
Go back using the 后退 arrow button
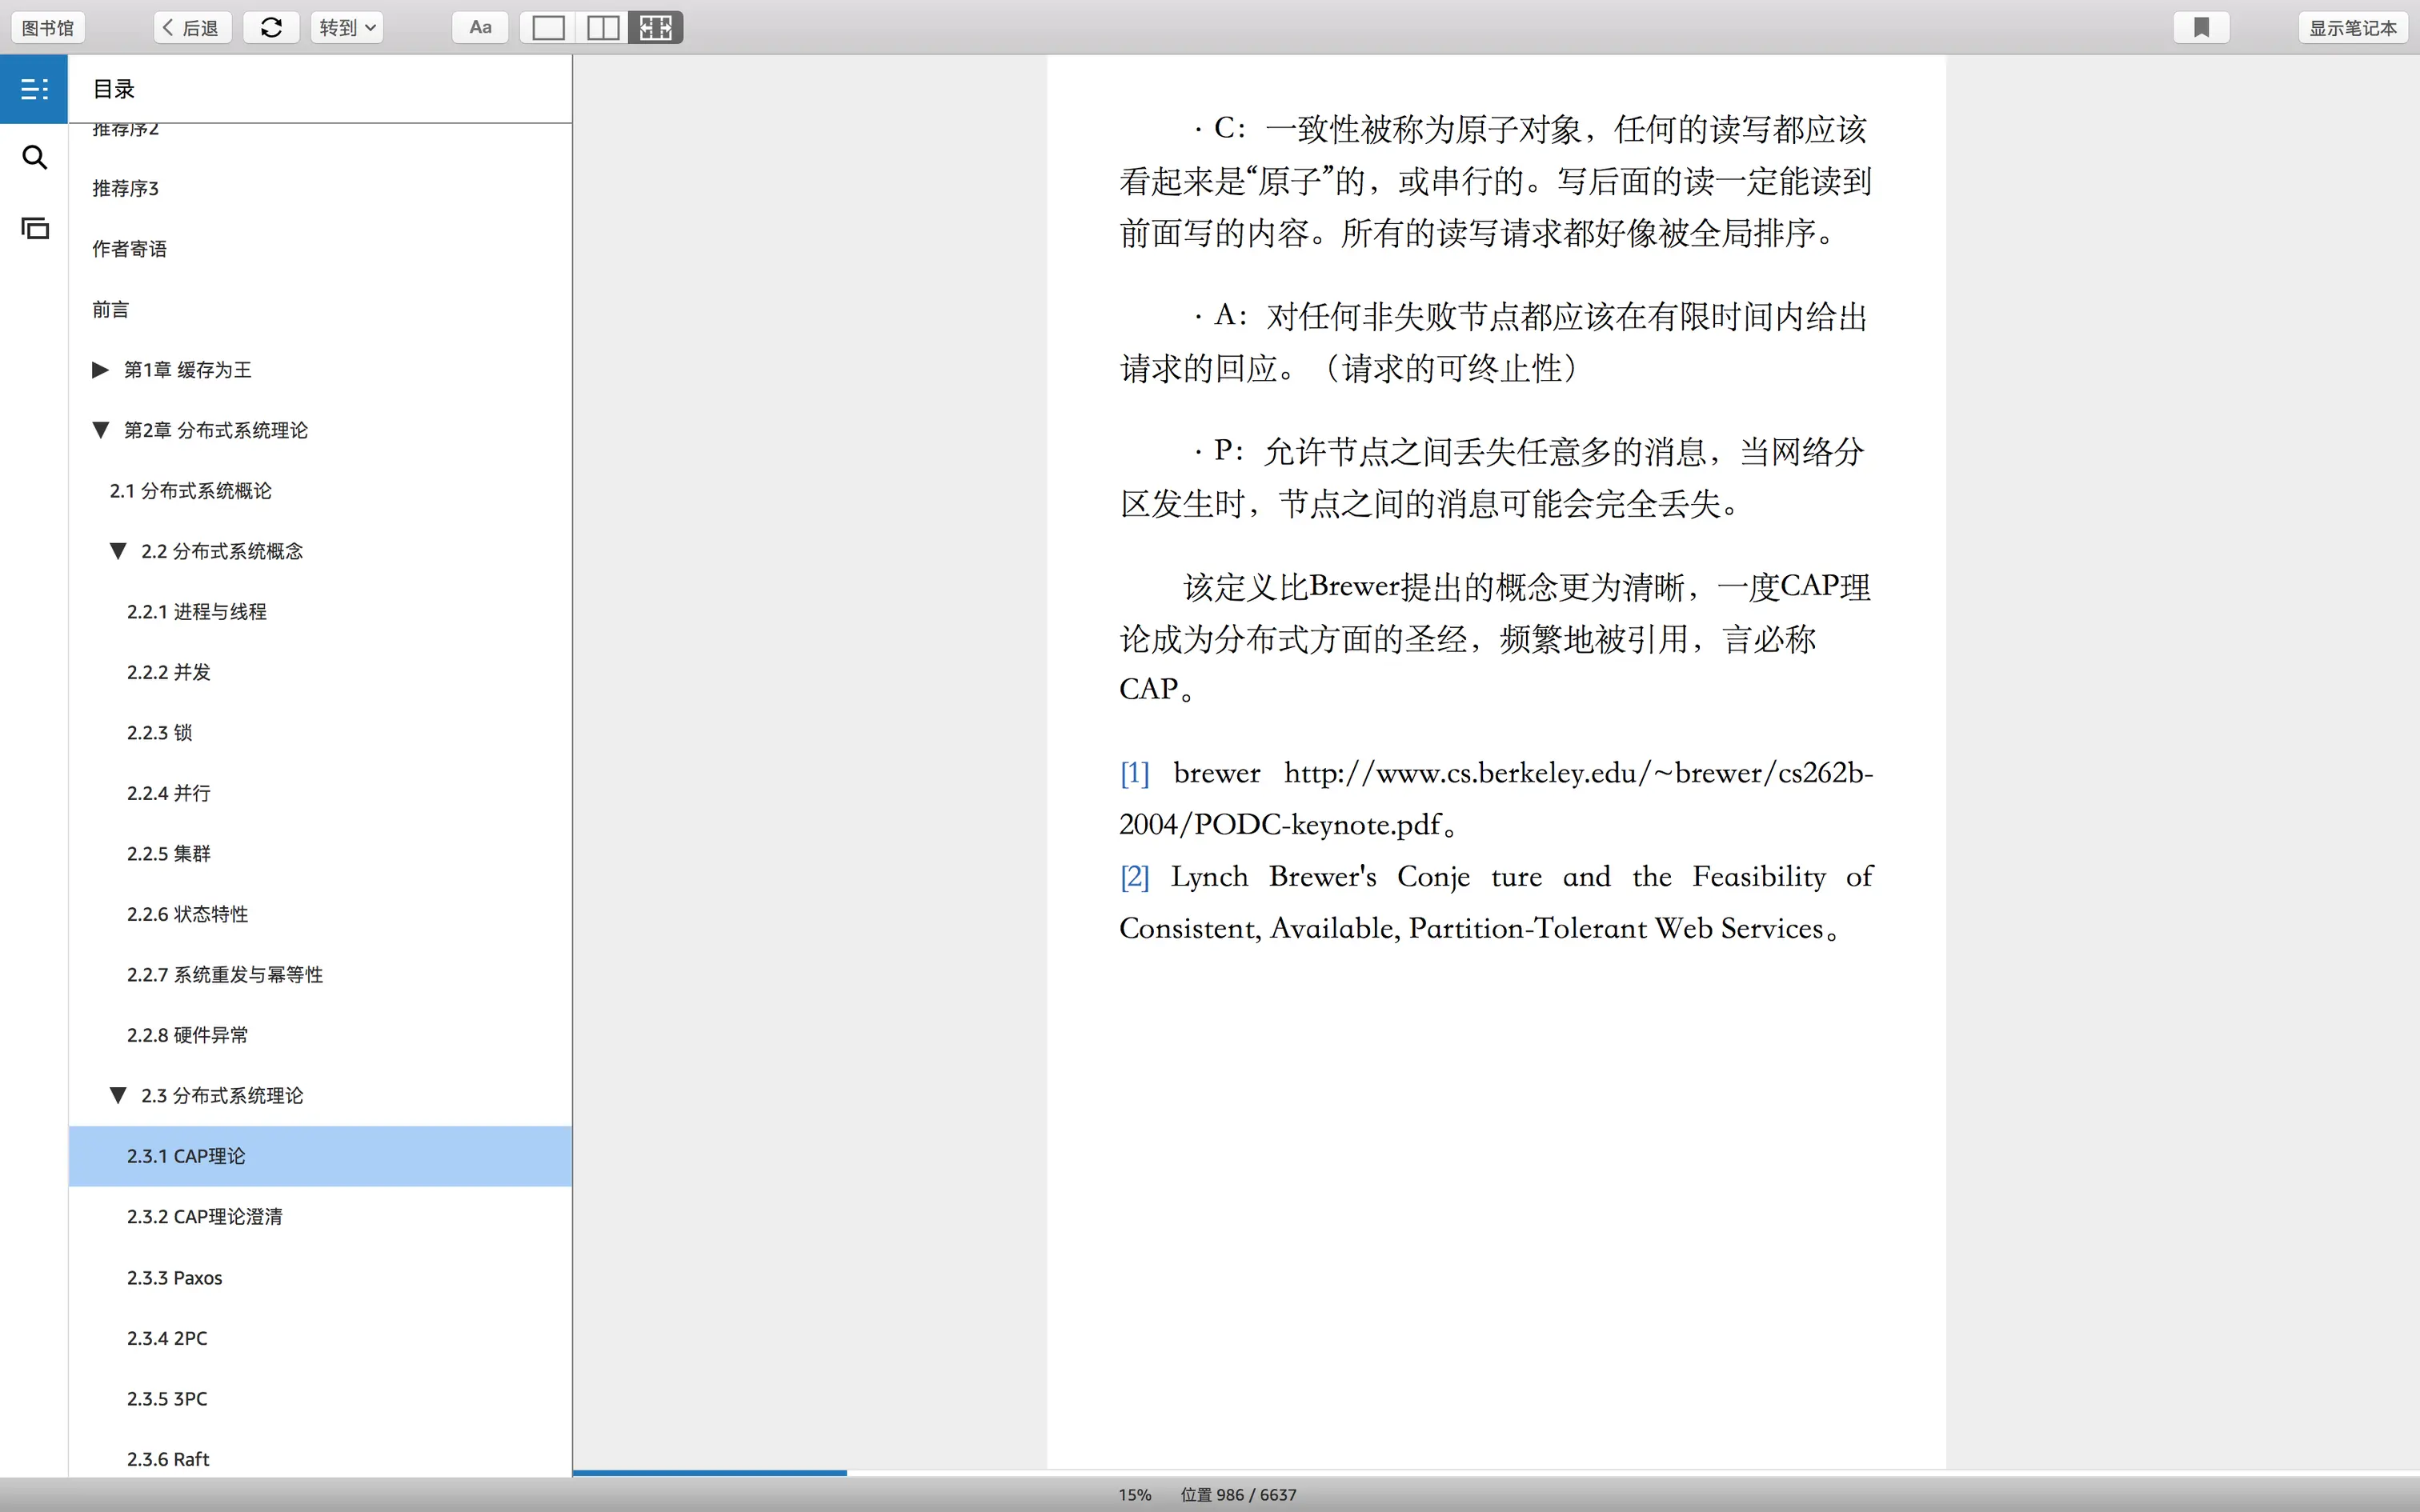pyautogui.click(x=192, y=27)
